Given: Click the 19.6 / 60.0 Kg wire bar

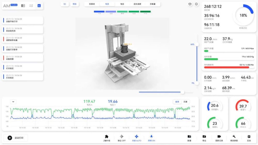Looking at the screenshot, I should pos(229,59).
